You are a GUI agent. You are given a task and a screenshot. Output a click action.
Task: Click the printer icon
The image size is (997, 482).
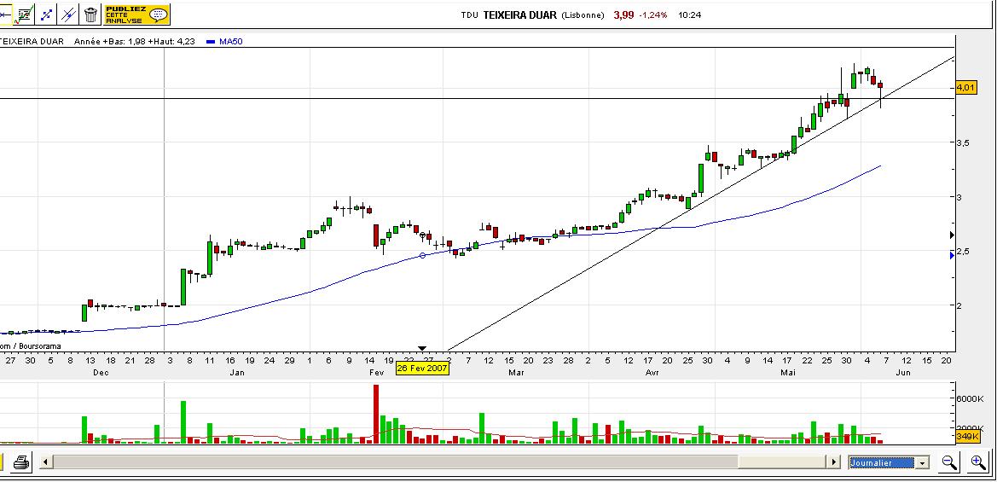tap(21, 462)
